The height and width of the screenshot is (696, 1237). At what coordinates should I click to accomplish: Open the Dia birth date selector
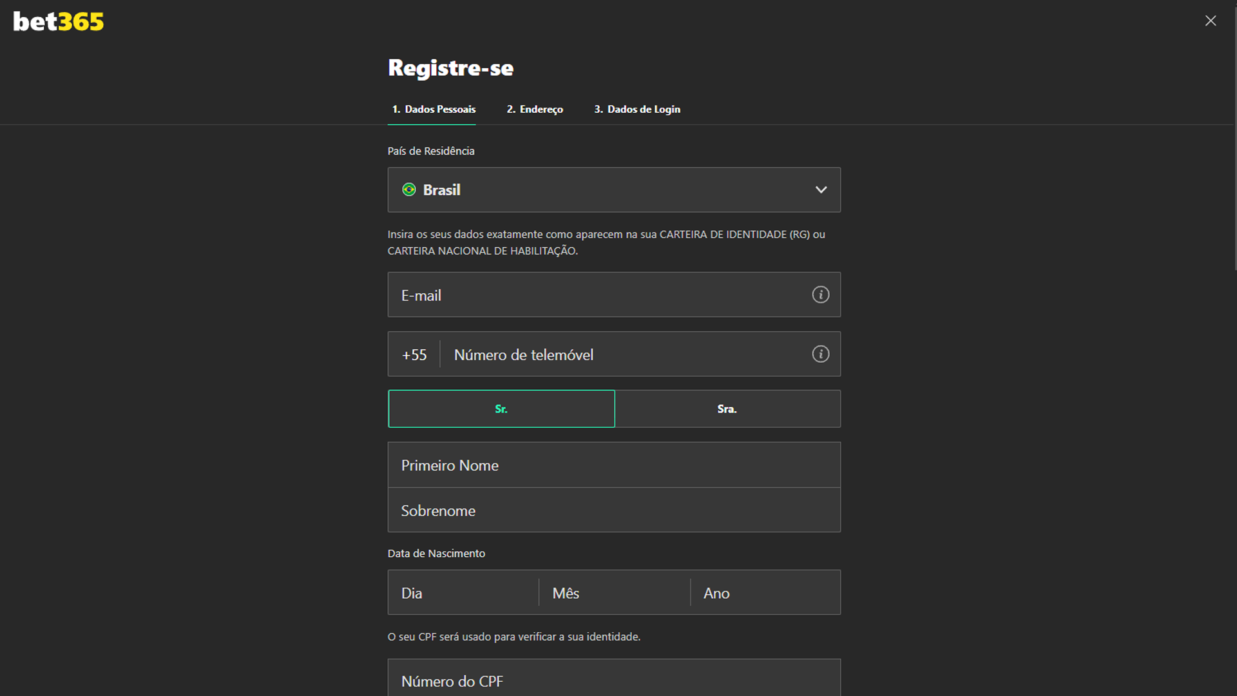tap(463, 592)
